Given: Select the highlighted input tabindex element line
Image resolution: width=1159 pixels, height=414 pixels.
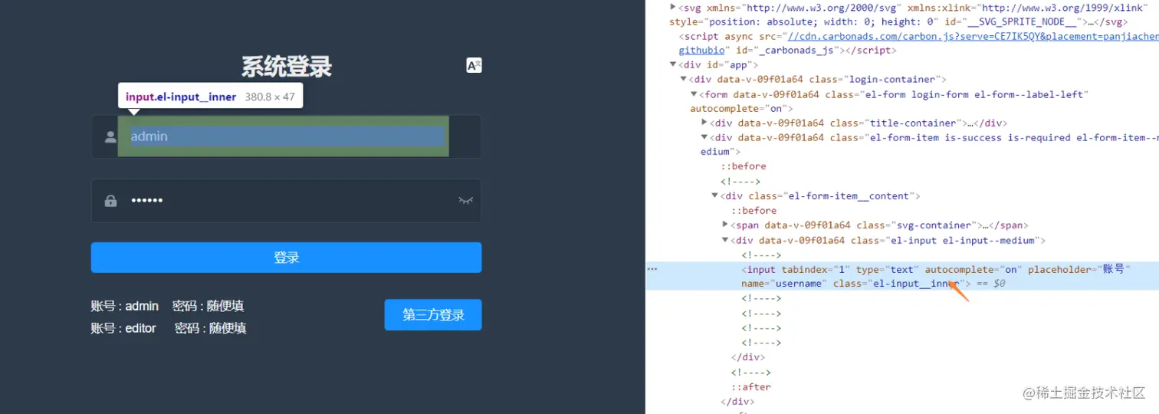Looking at the screenshot, I should coord(902,276).
